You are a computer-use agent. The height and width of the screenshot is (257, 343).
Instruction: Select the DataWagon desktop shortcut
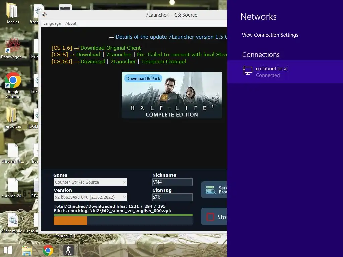(13, 48)
